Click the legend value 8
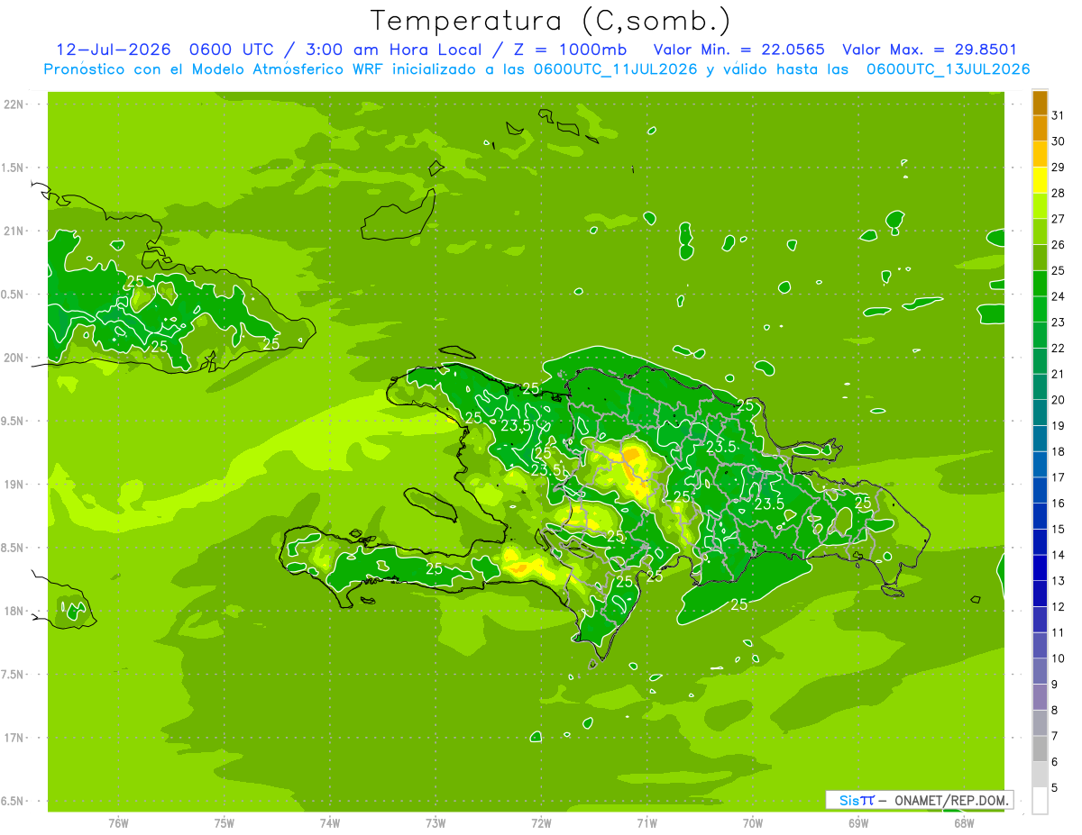This screenshot has width=1082, height=835. tap(1055, 710)
